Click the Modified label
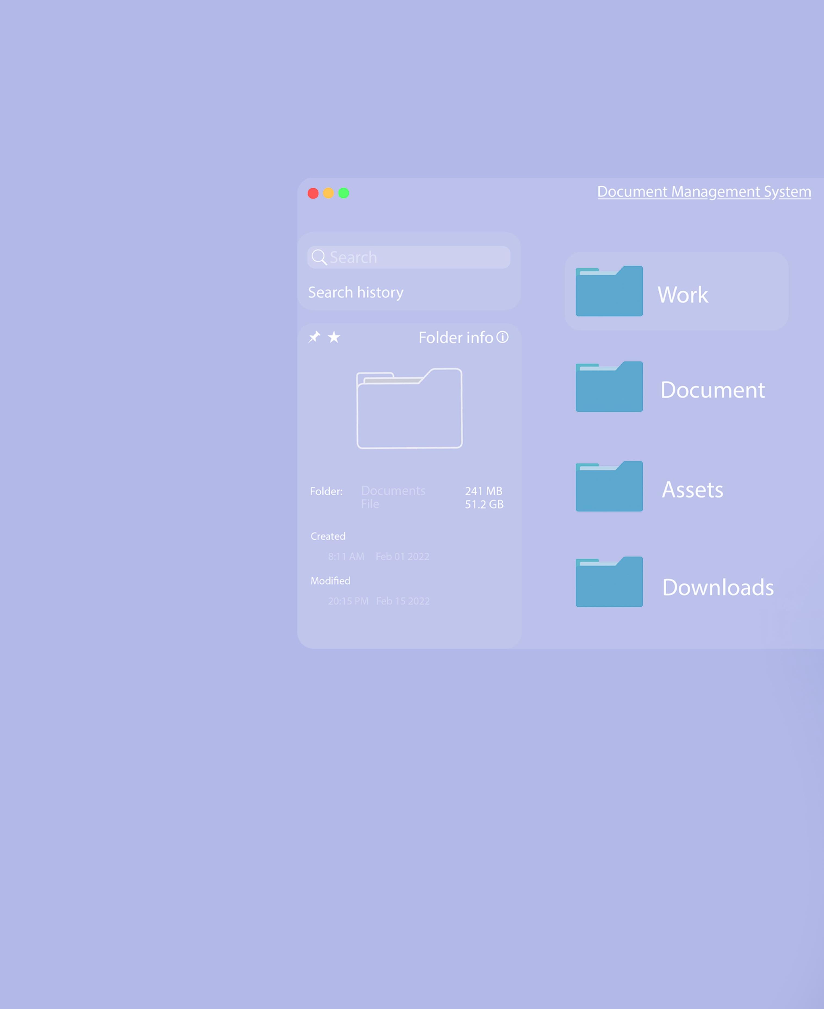 point(330,581)
